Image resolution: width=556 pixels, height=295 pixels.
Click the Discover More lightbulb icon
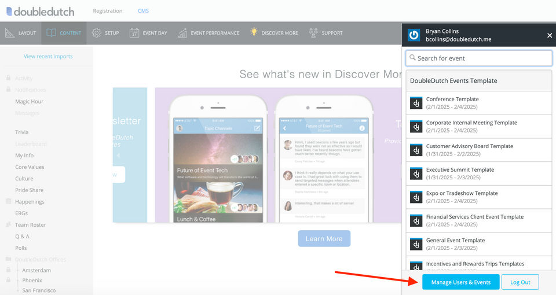coord(254,32)
